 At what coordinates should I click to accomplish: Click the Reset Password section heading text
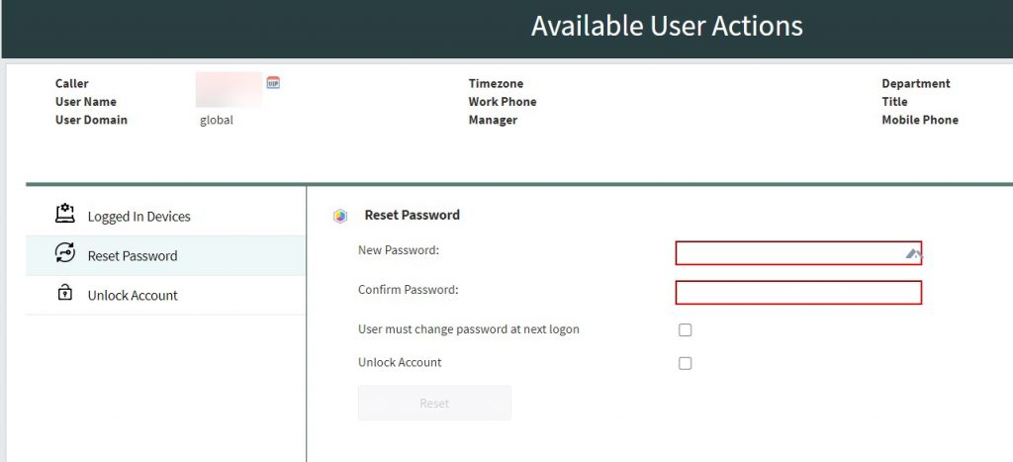coord(413,215)
